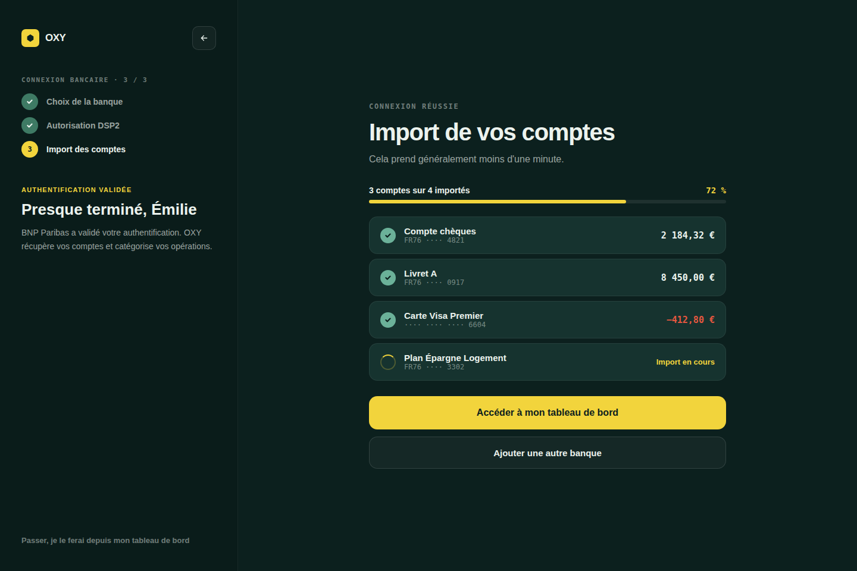Image resolution: width=857 pixels, height=571 pixels.
Task: Open the Livret A account row
Action: [x=548, y=278]
